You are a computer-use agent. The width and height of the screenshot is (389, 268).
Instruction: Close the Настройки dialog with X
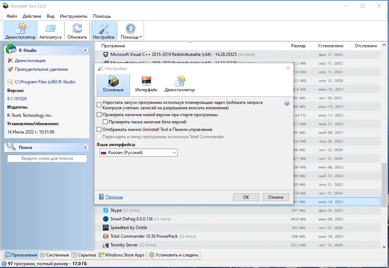288,68
